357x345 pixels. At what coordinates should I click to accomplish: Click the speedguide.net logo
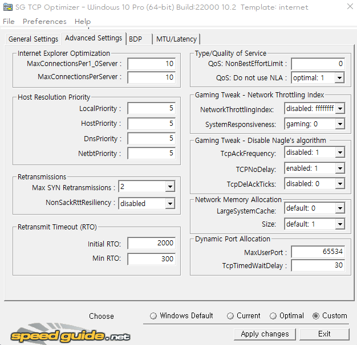tap(70, 335)
